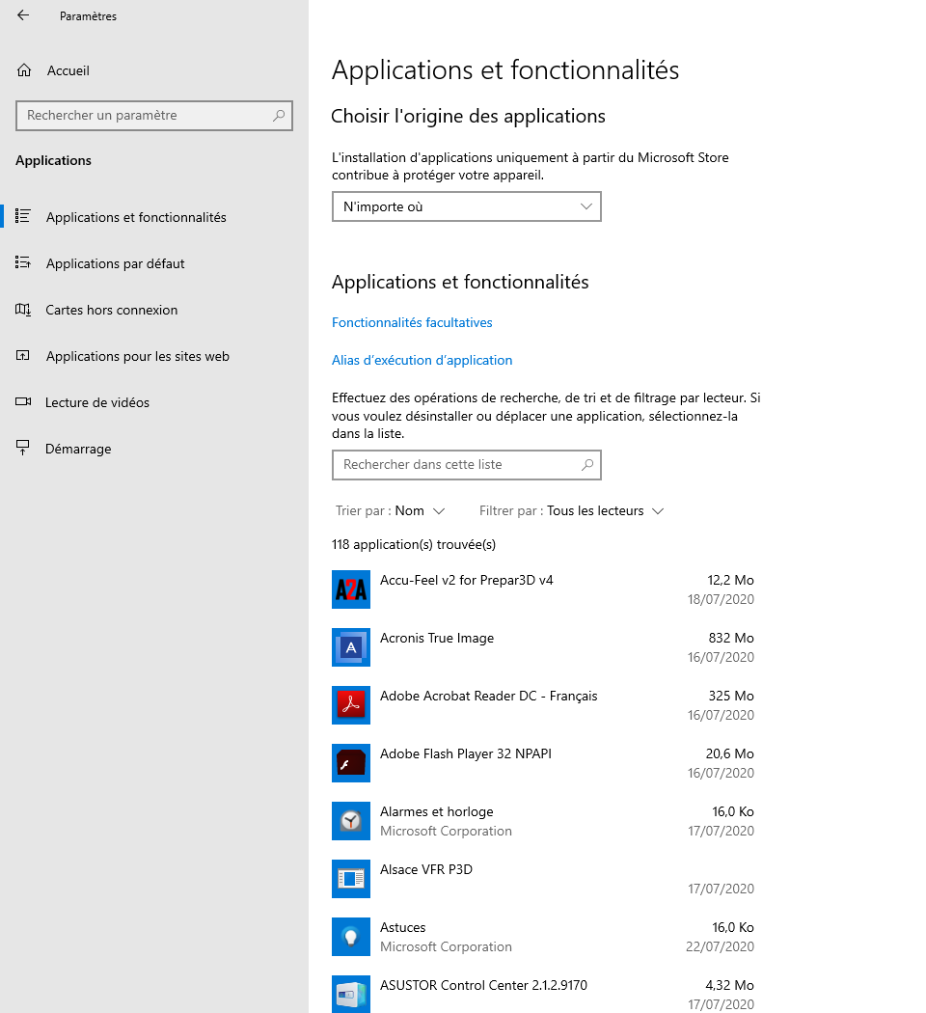
Task: Click the 12,2 Mo size value
Action: coord(730,580)
